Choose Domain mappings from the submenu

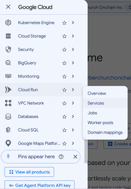coord(105,132)
